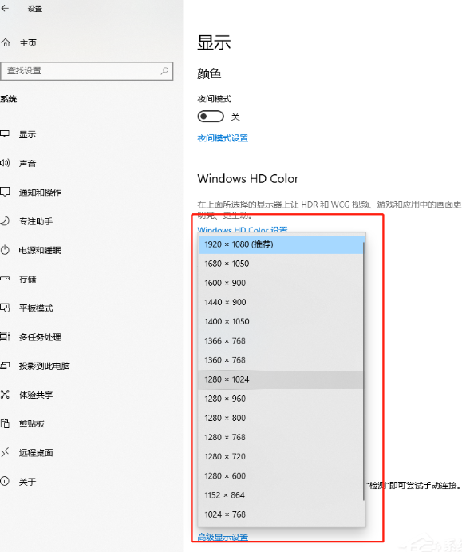The width and height of the screenshot is (462, 552).
Task: Pick 1366 × 768 resolution option
Action: tap(281, 341)
